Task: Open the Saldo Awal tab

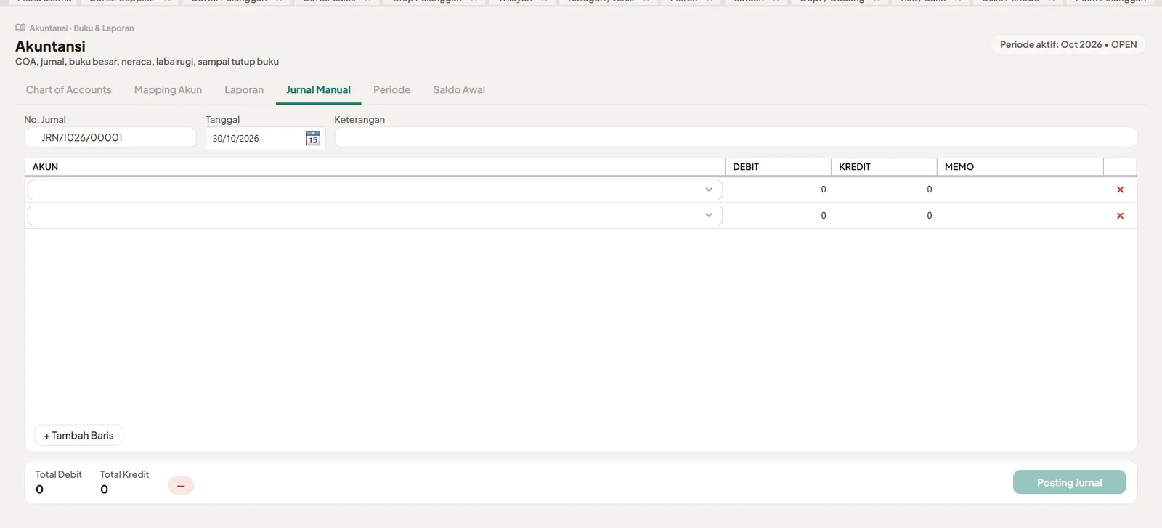Action: tap(459, 89)
